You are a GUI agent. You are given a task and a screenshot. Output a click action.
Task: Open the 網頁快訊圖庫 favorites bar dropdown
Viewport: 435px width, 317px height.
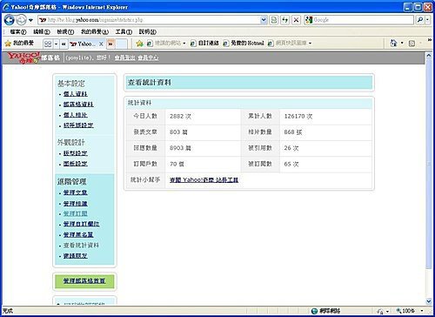[290, 44]
